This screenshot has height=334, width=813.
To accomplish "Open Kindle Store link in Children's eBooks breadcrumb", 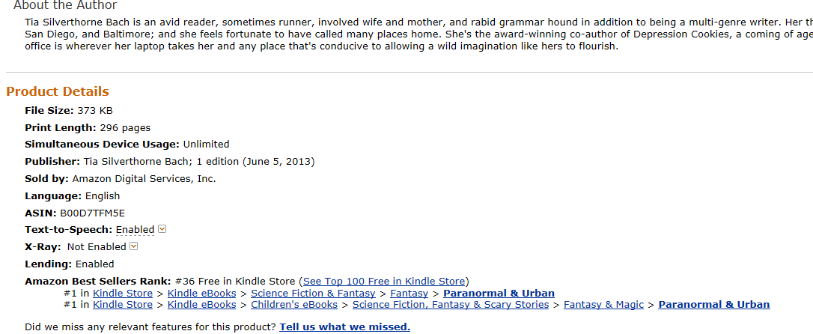I will pos(123,305).
